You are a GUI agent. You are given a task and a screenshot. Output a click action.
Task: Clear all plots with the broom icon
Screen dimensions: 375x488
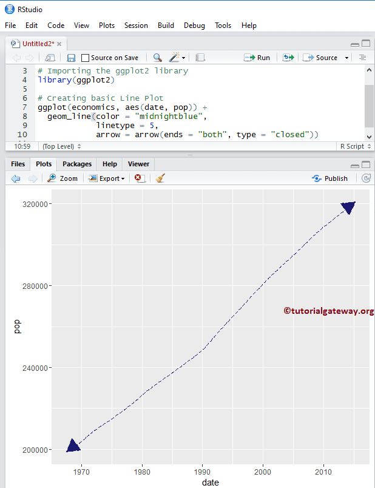pyautogui.click(x=160, y=178)
